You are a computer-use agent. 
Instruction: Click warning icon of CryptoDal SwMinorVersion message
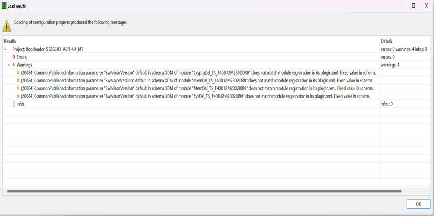tap(18, 72)
